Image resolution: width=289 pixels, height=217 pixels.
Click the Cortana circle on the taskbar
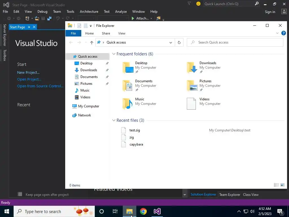(x=102, y=211)
